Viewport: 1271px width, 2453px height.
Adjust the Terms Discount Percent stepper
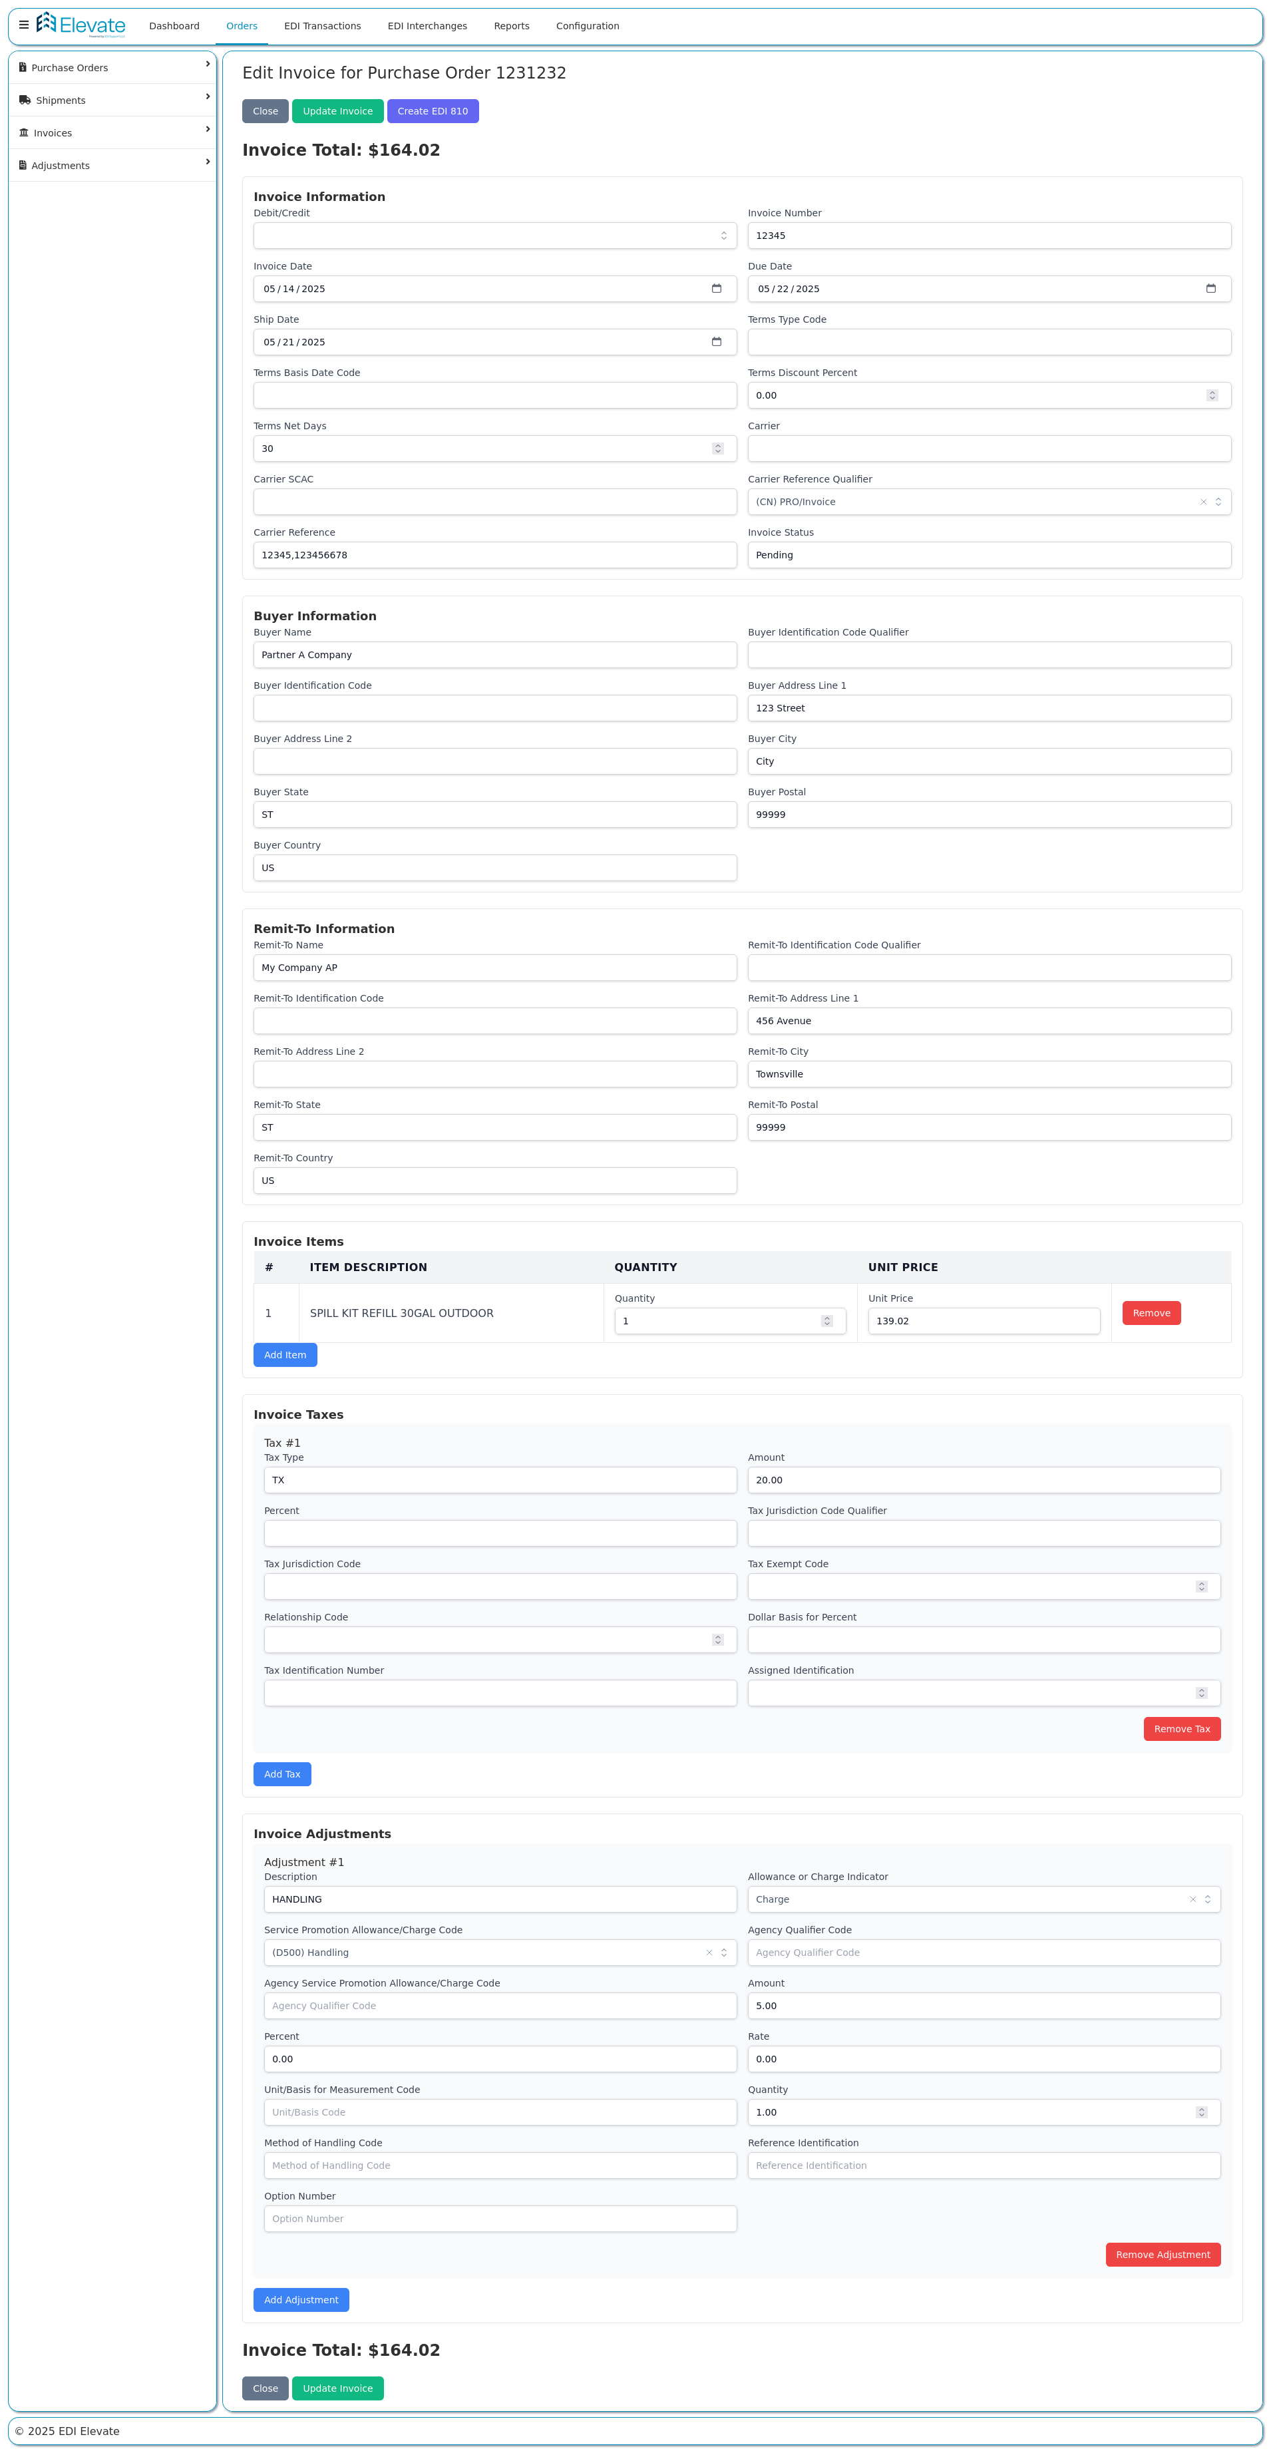pos(1211,395)
